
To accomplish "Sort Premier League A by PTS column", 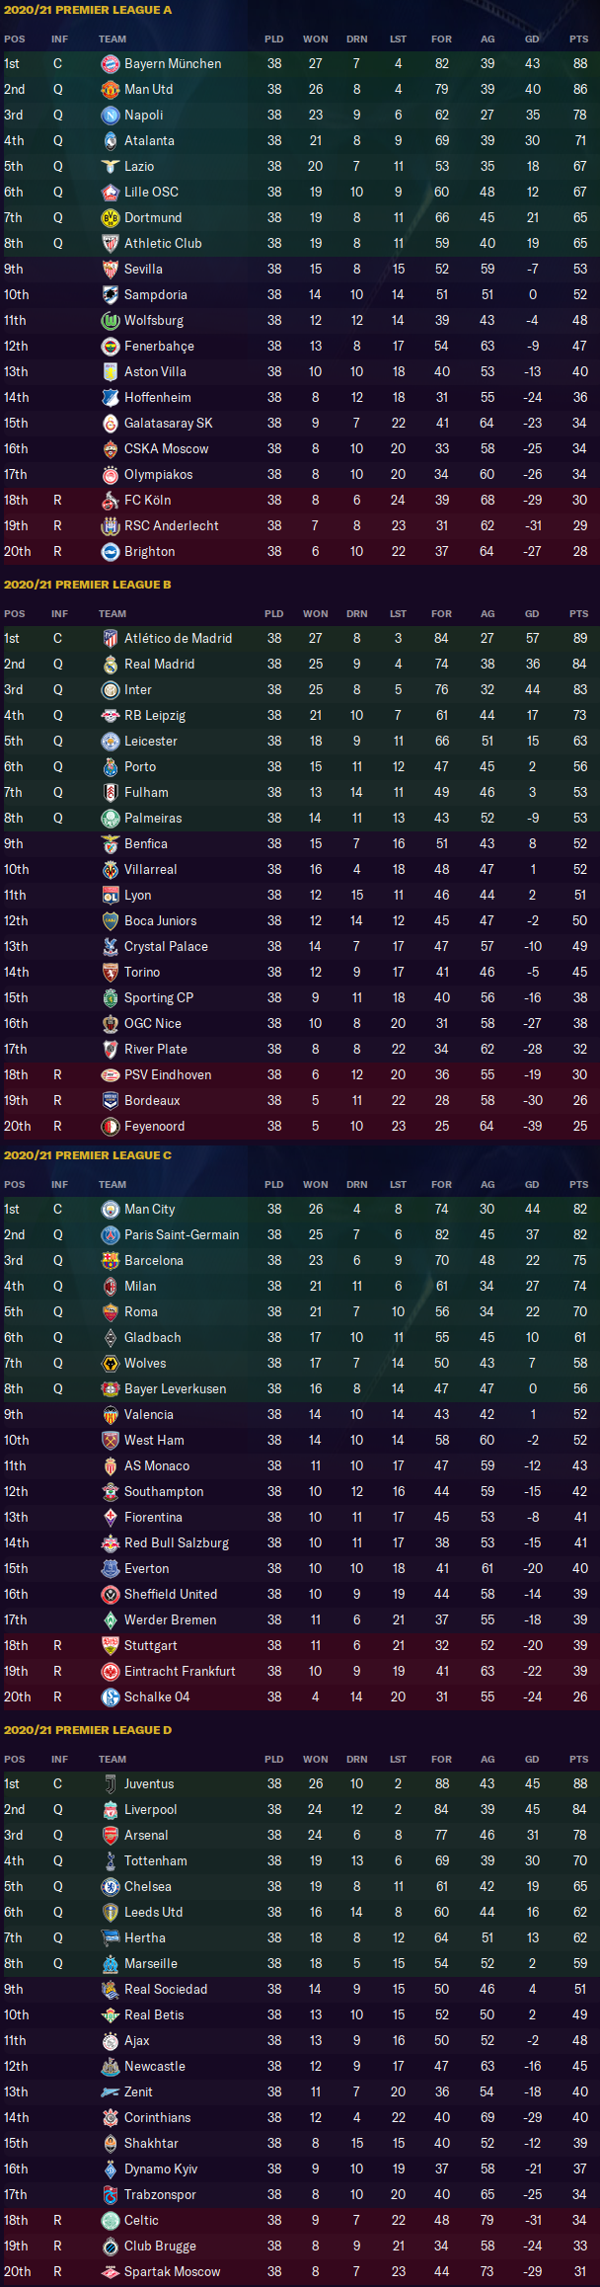I will [x=578, y=39].
